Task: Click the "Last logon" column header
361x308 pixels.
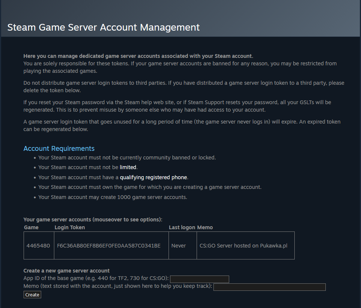Action: pos(182,227)
